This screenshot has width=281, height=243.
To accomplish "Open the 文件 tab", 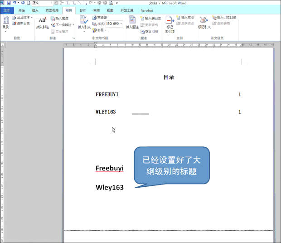I will [7, 10].
